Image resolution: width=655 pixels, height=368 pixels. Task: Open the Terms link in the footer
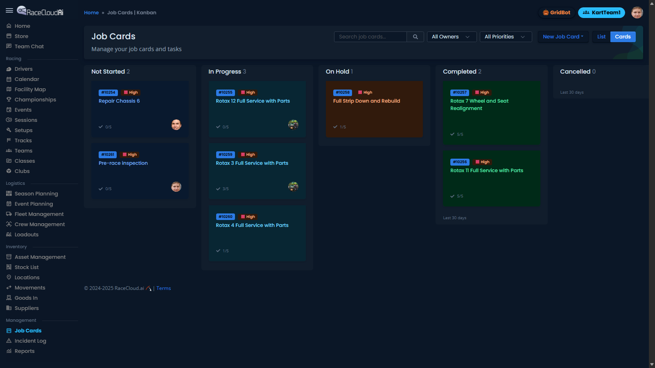point(163,288)
